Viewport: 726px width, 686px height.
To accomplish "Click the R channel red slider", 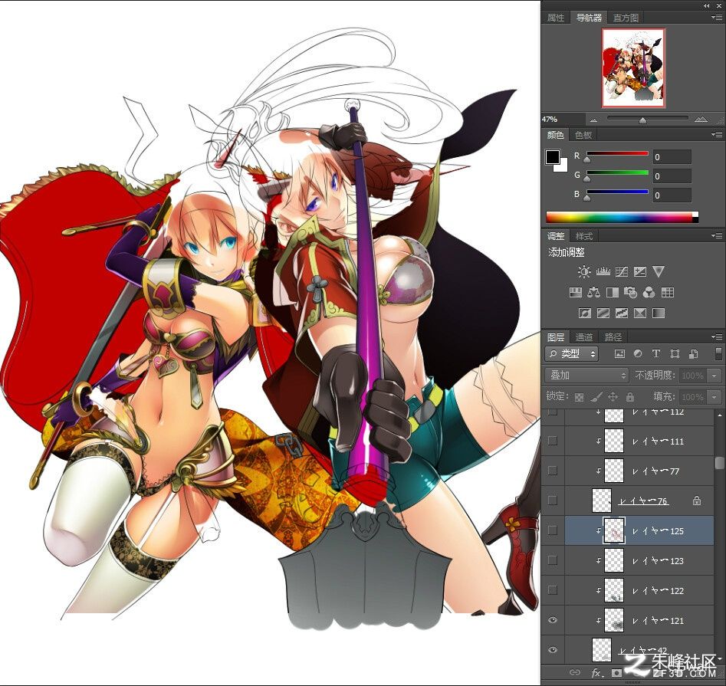I will tap(617, 153).
